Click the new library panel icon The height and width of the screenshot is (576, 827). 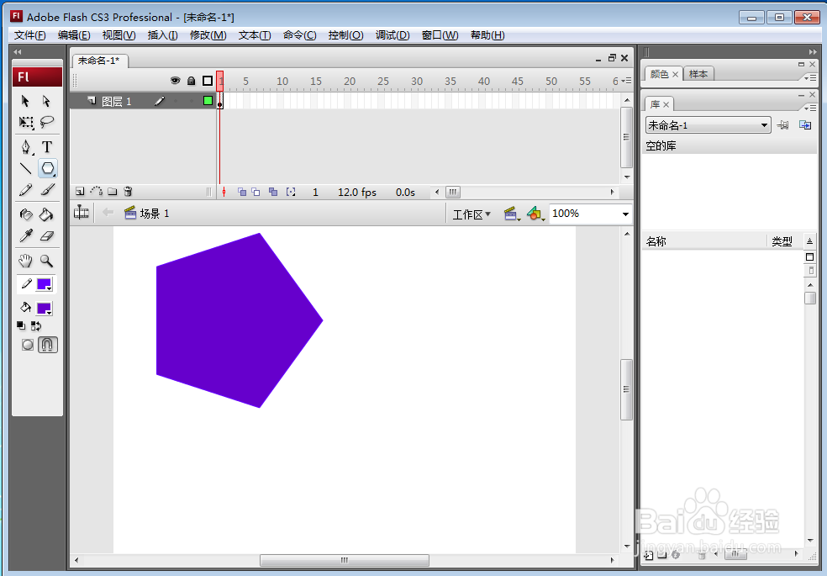tap(805, 125)
